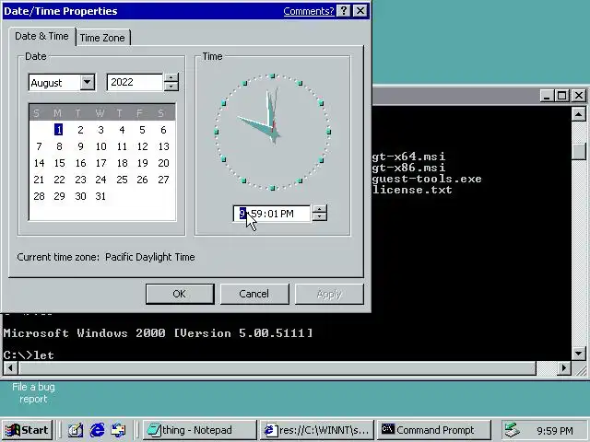This screenshot has height=442, width=590.
Task: Click the Pacific Daylight Time zone label
Action: click(149, 257)
